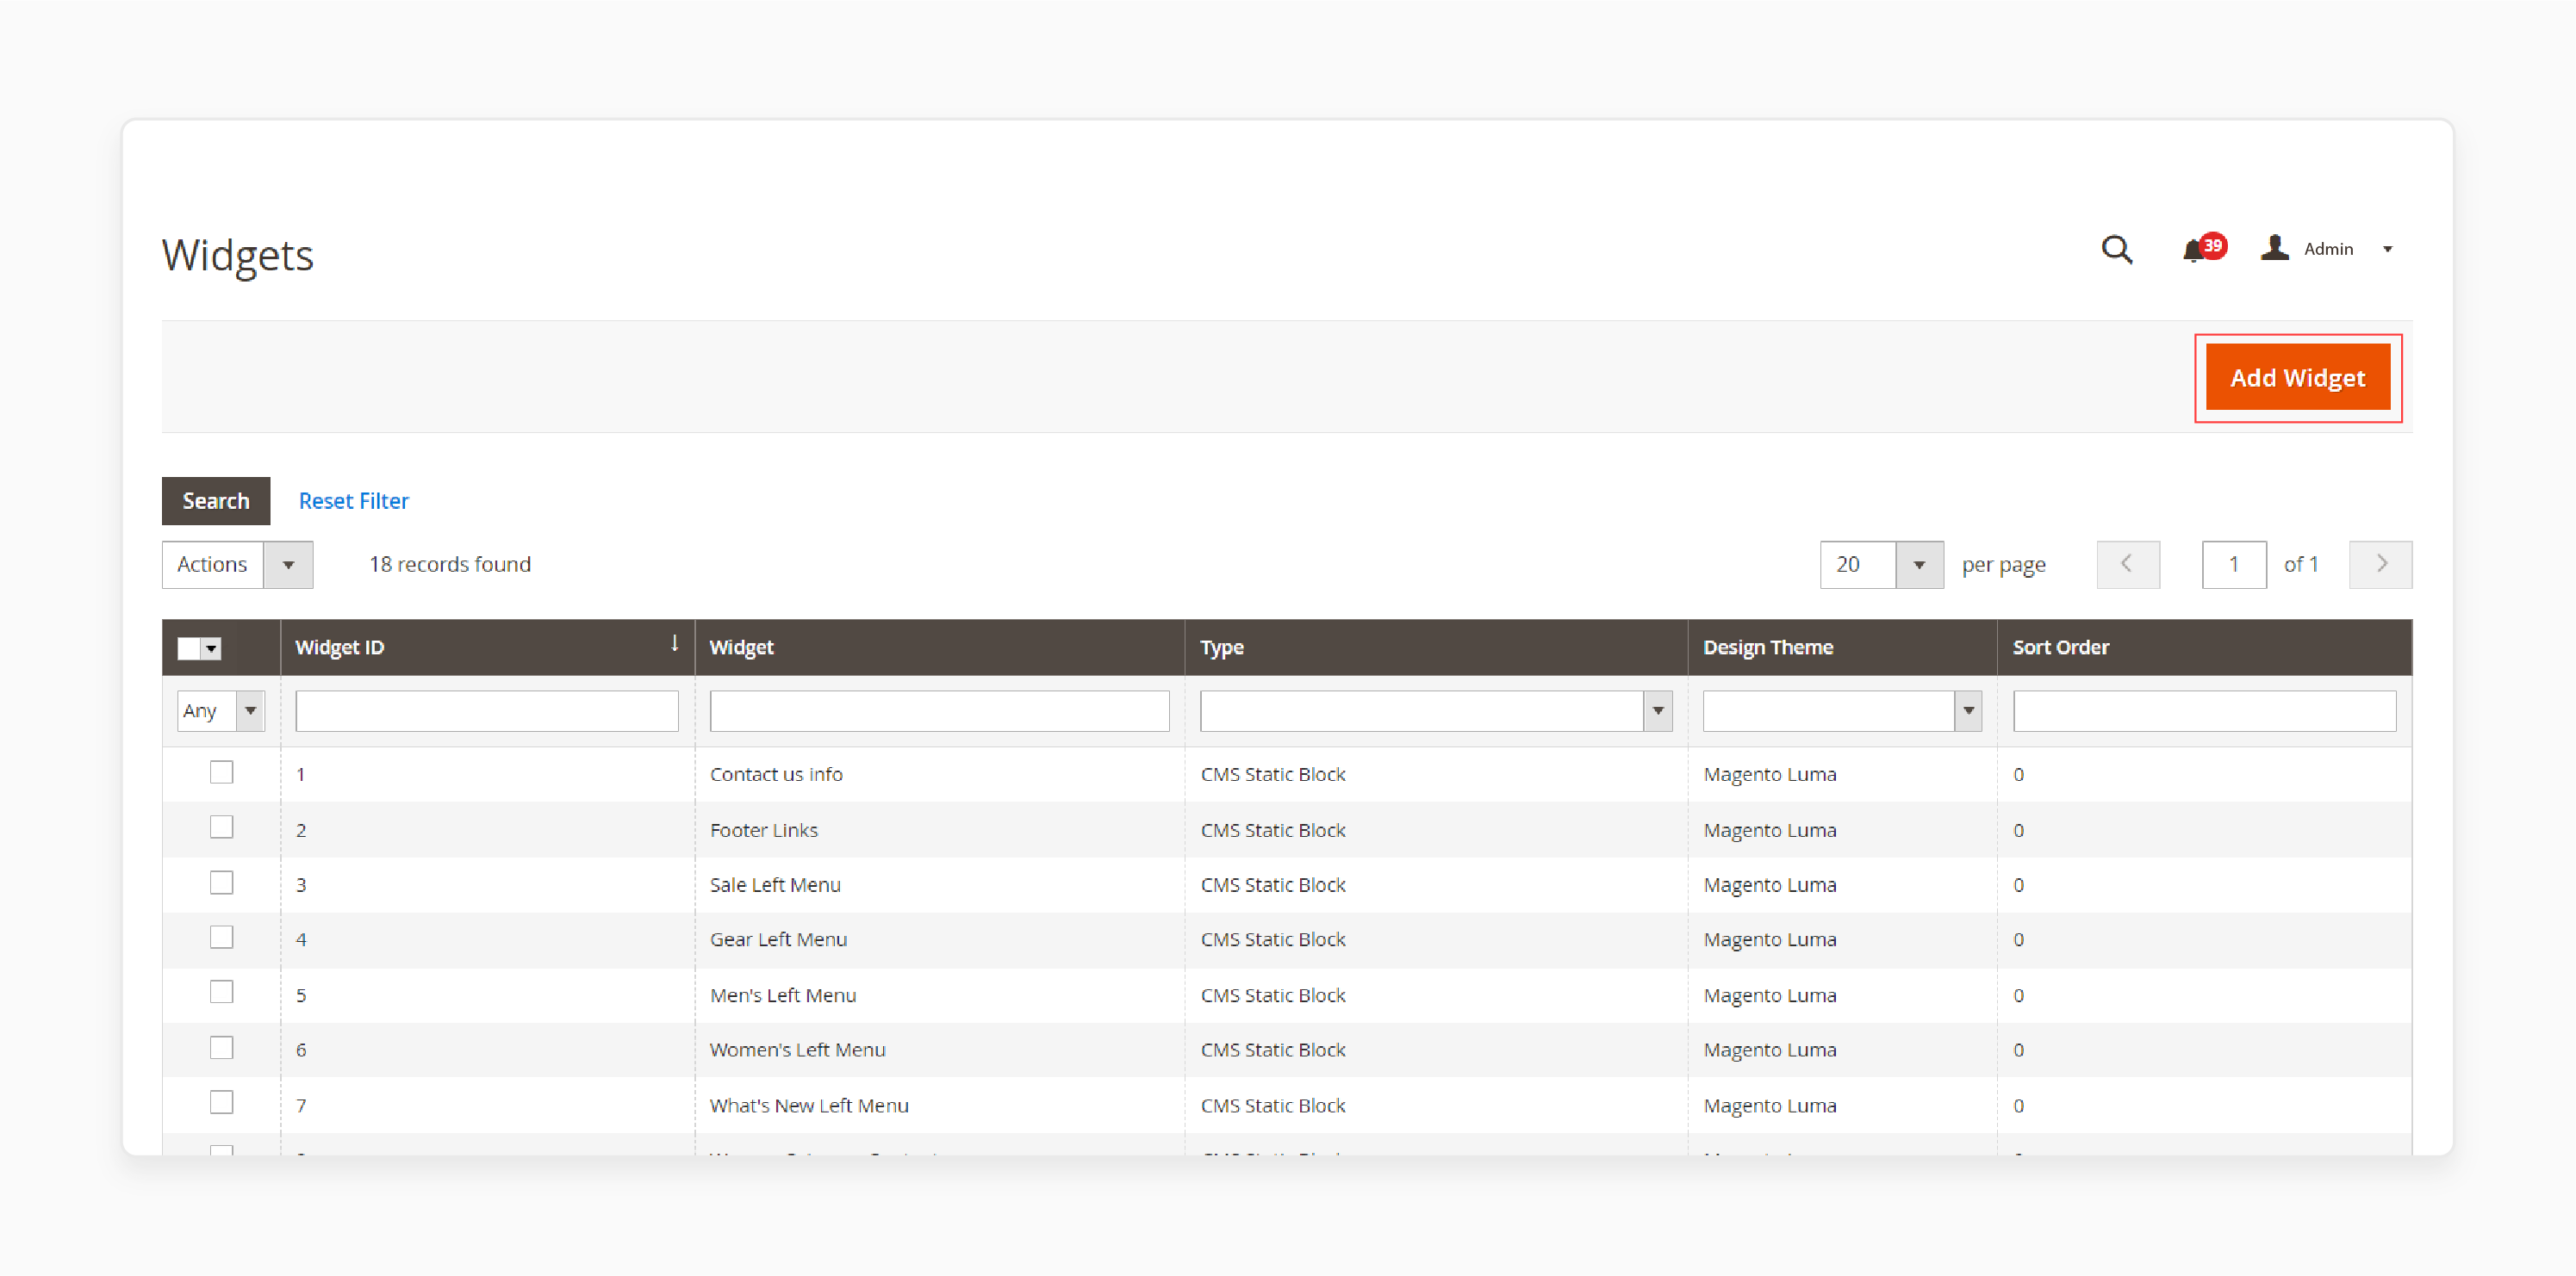Viewport: 2576px width, 1276px height.
Task: Open the Design Theme filter dropdown
Action: 1842,710
